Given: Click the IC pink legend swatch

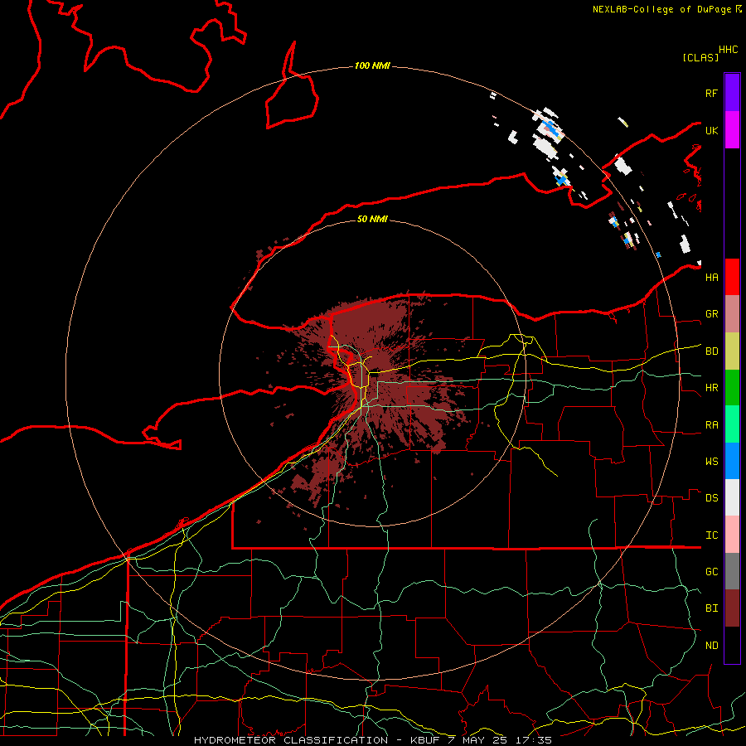Looking at the screenshot, I should 732,535.
